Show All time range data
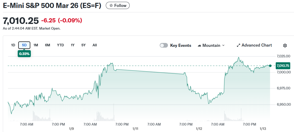This screenshot has height=132, width=294. click(x=95, y=45)
